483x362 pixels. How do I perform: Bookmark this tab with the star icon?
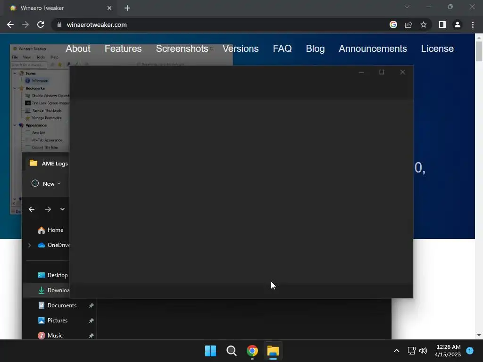[x=424, y=25]
